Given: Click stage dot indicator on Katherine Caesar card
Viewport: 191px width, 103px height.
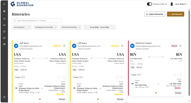Looking at the screenshot, I should pyautogui.click(x=156, y=93).
